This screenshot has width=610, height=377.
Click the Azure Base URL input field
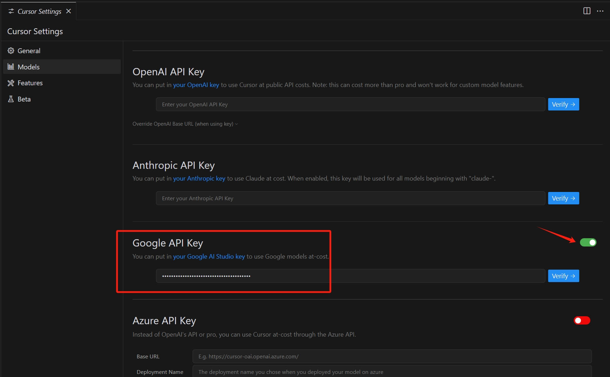[x=392, y=356]
